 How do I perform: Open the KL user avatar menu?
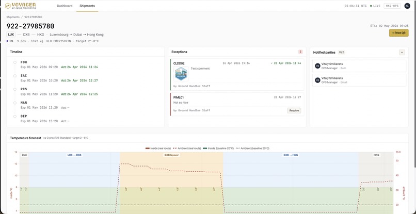coord(407,6)
